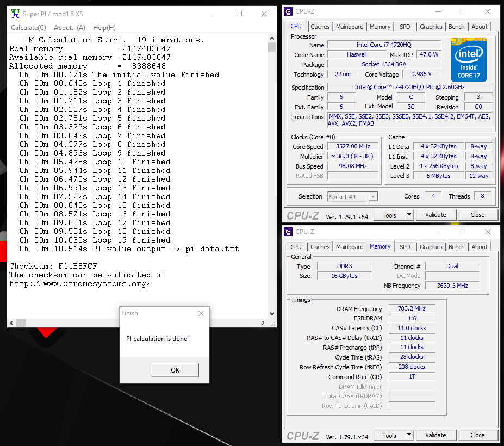Click the Bus Speed value 98.08 MHz

353,166
